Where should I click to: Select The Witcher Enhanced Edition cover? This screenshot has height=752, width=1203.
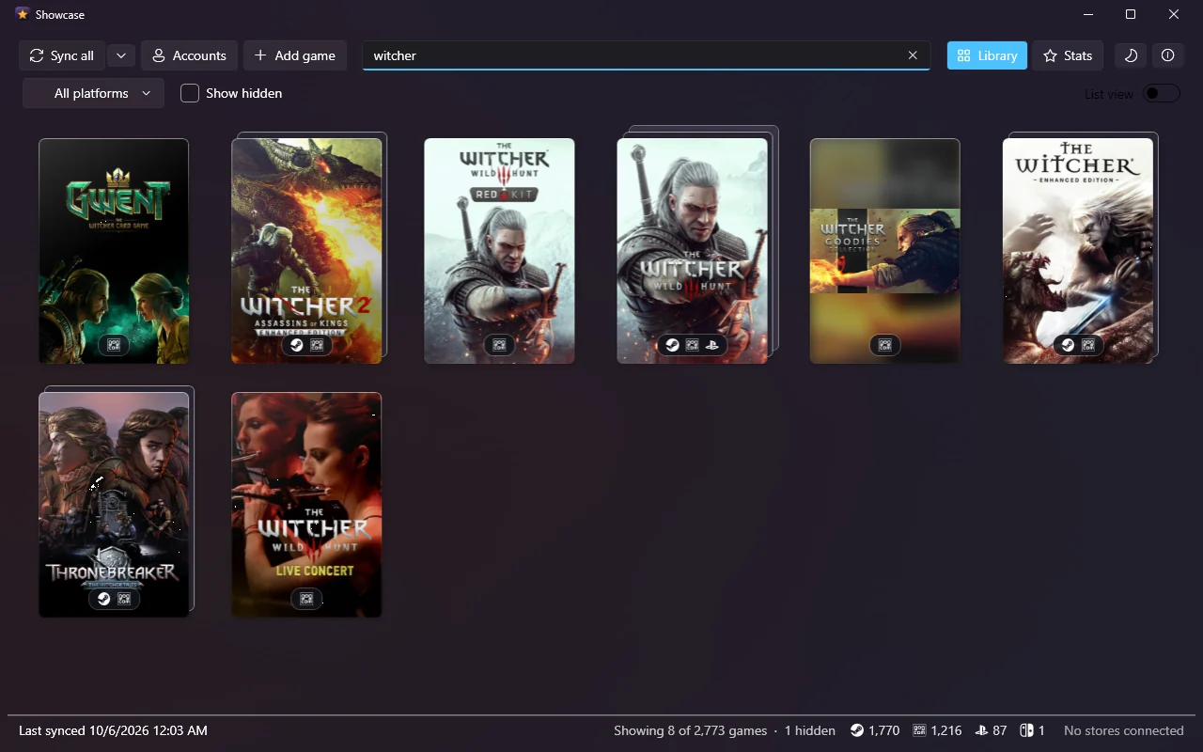tap(1078, 251)
